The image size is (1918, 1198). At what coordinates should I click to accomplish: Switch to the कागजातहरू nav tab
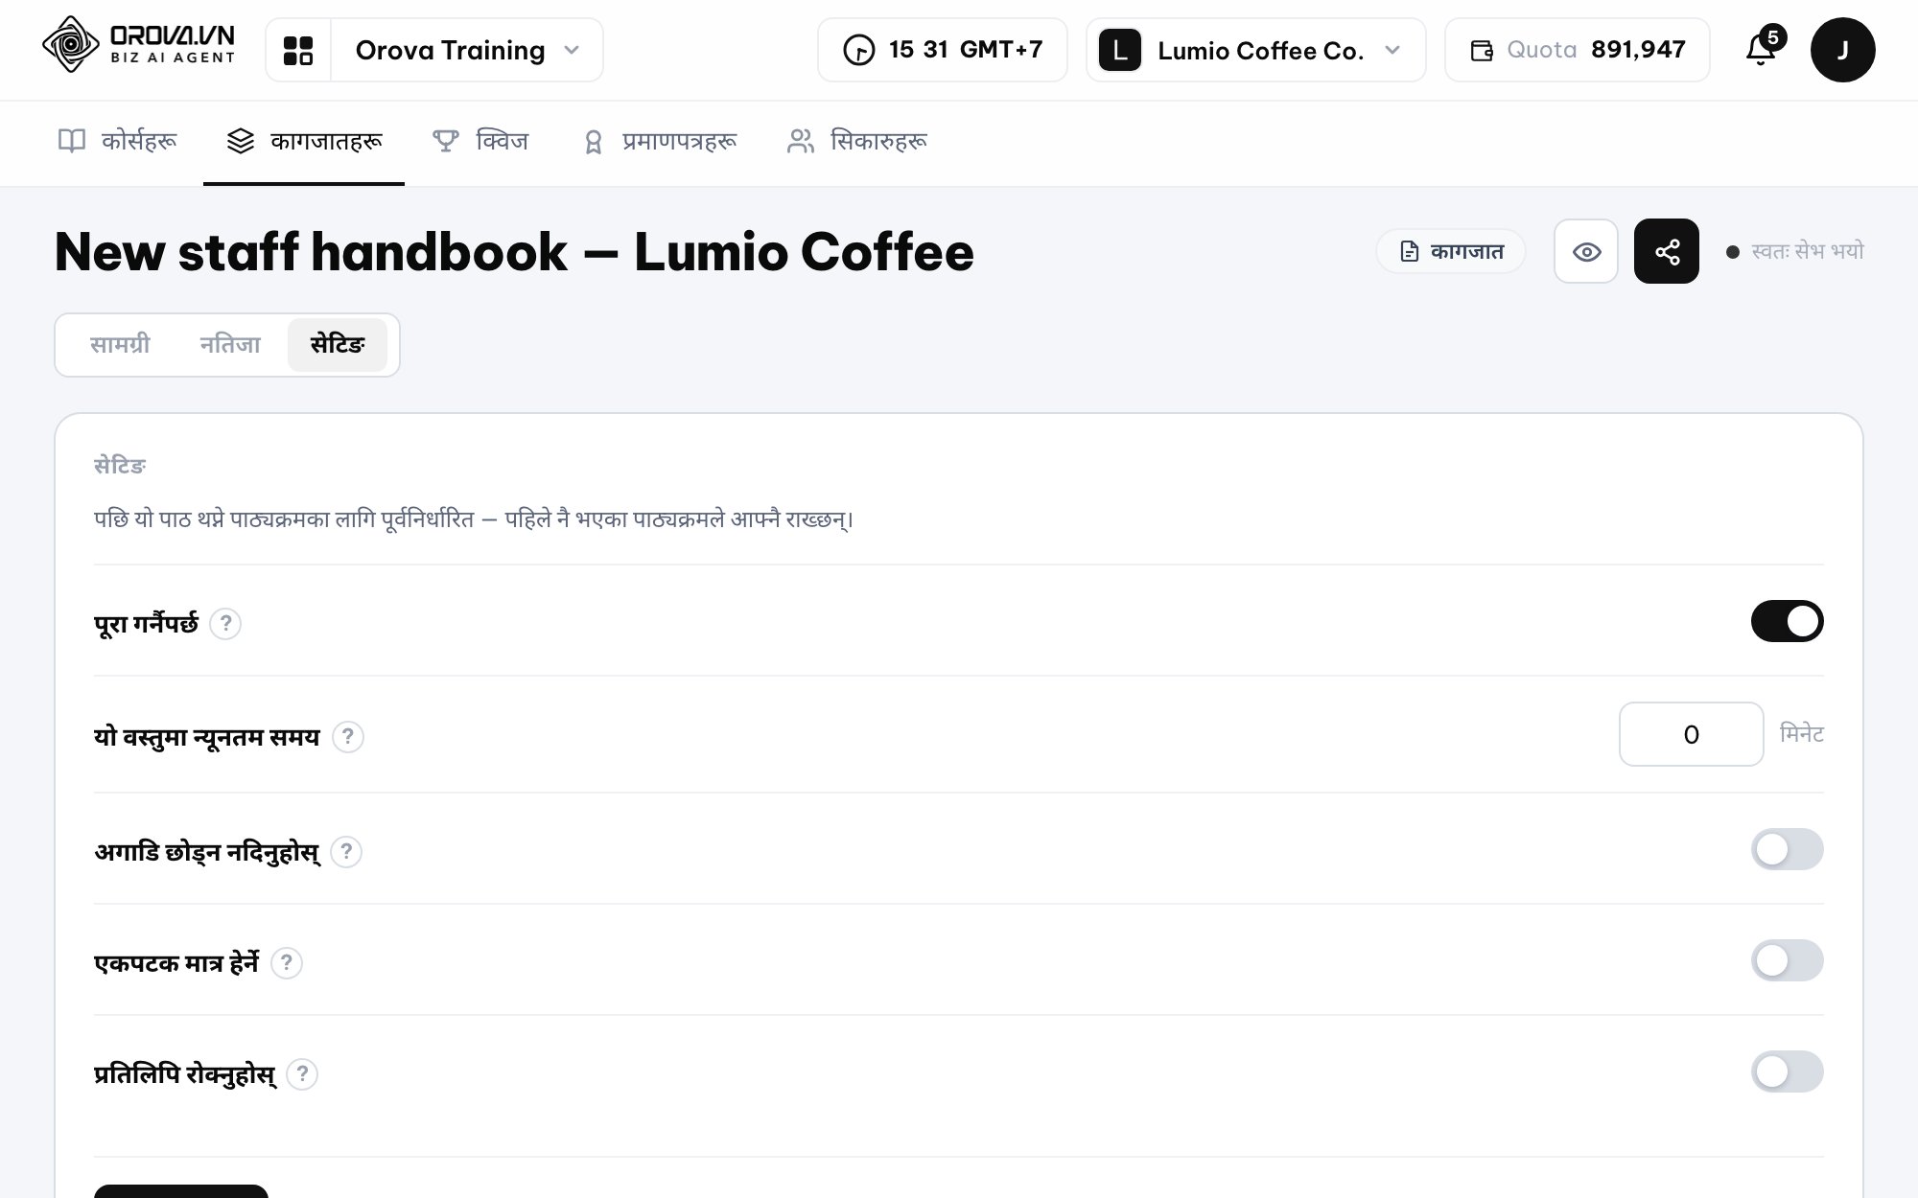[x=304, y=142]
